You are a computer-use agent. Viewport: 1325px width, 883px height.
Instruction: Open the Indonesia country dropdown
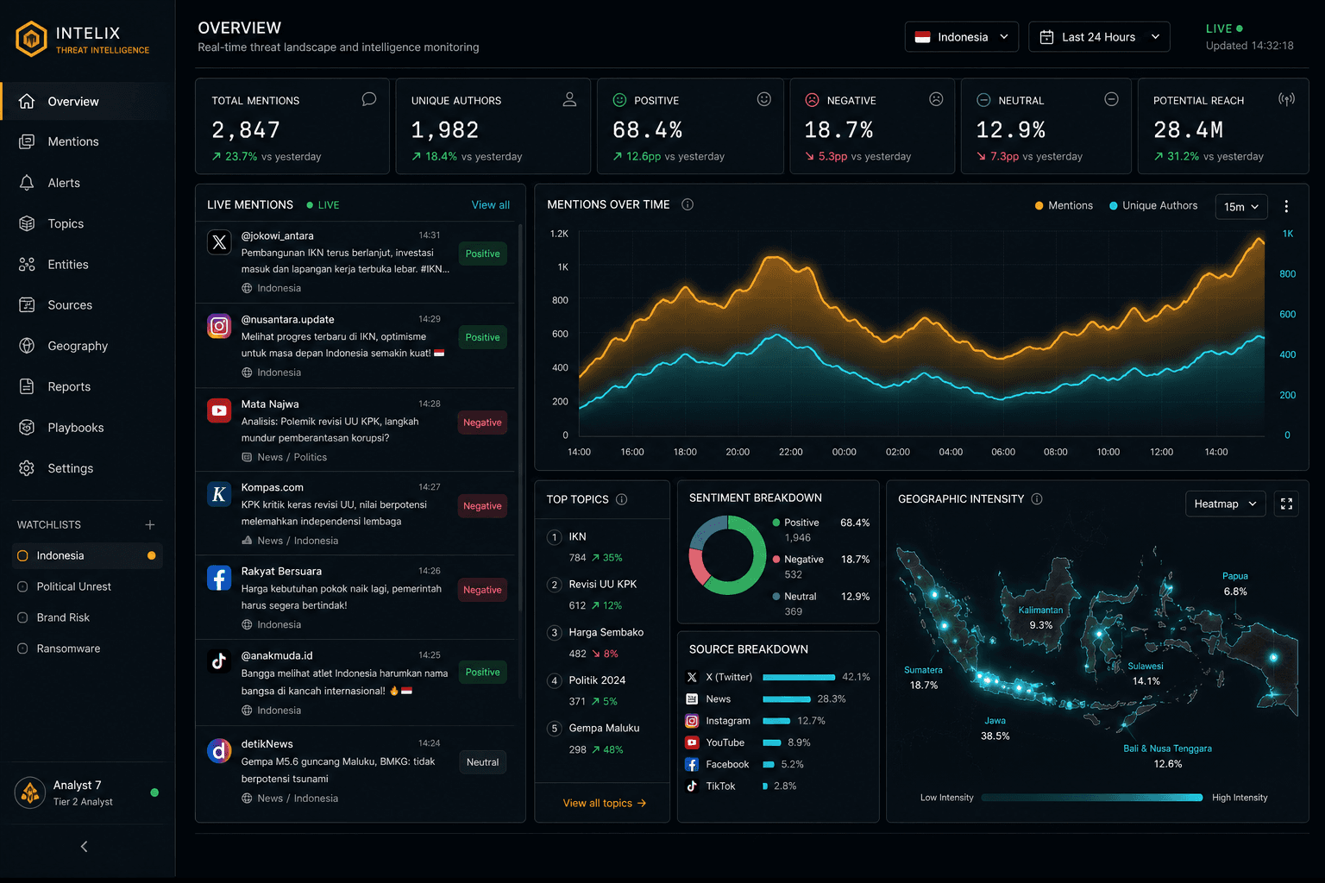coord(962,37)
